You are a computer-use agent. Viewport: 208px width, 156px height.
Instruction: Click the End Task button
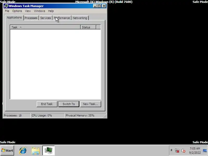click(x=47, y=104)
